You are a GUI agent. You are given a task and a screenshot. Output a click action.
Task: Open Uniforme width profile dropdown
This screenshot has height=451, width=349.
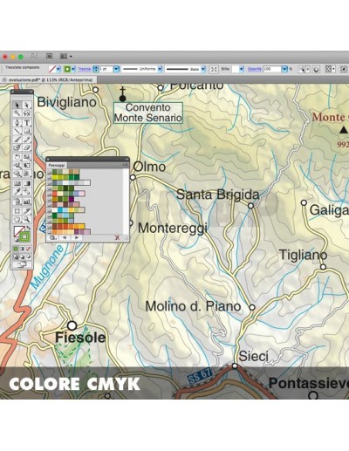click(x=160, y=69)
